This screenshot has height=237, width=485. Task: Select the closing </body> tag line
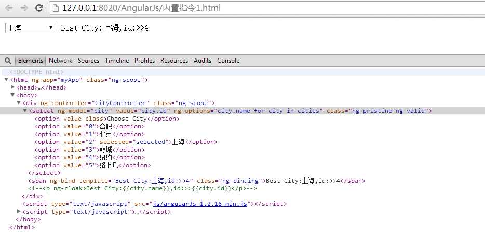tap(28, 220)
